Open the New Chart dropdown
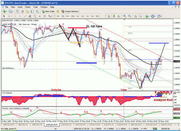The height and width of the screenshot is (131, 181). [5, 11]
